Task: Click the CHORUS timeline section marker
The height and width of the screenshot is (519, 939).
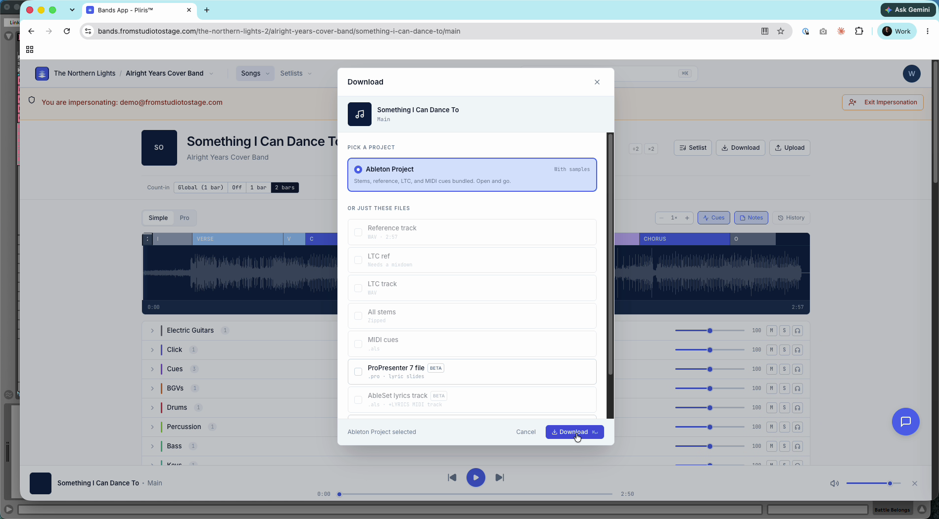Action: coord(684,239)
